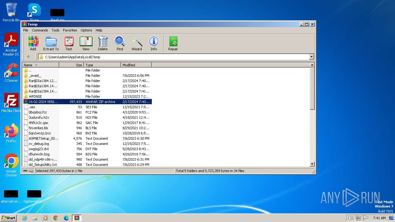Open the Favorites menu
This screenshot has height=222, width=395.
pos(70,30)
